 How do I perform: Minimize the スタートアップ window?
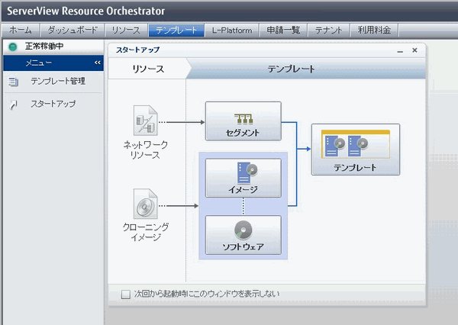pyautogui.click(x=400, y=51)
